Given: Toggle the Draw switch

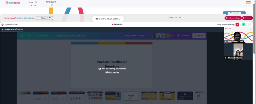Looking at the screenshot, I should pos(36,2).
